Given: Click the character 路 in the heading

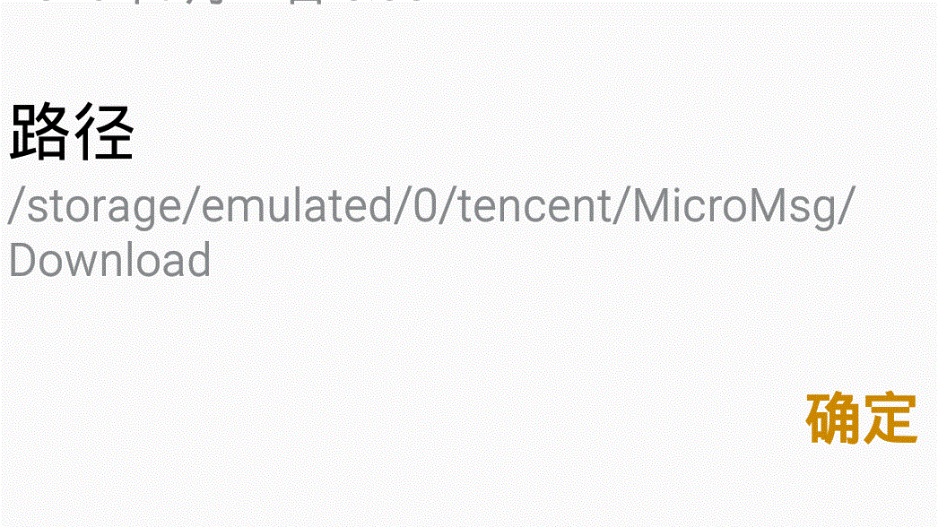Looking at the screenshot, I should (39, 133).
